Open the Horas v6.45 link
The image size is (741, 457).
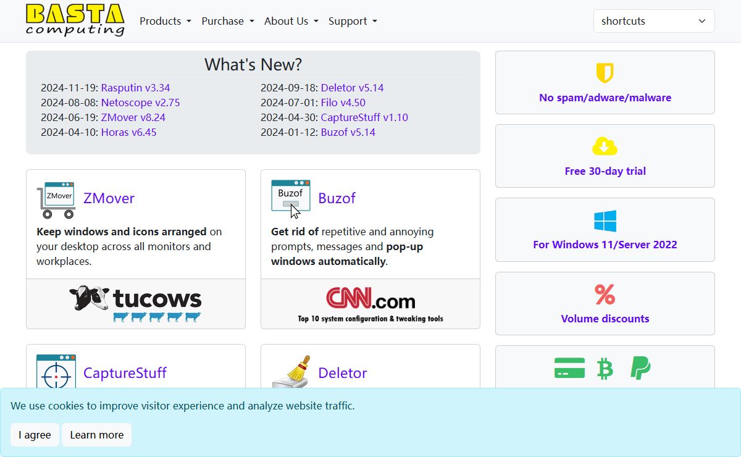(129, 132)
